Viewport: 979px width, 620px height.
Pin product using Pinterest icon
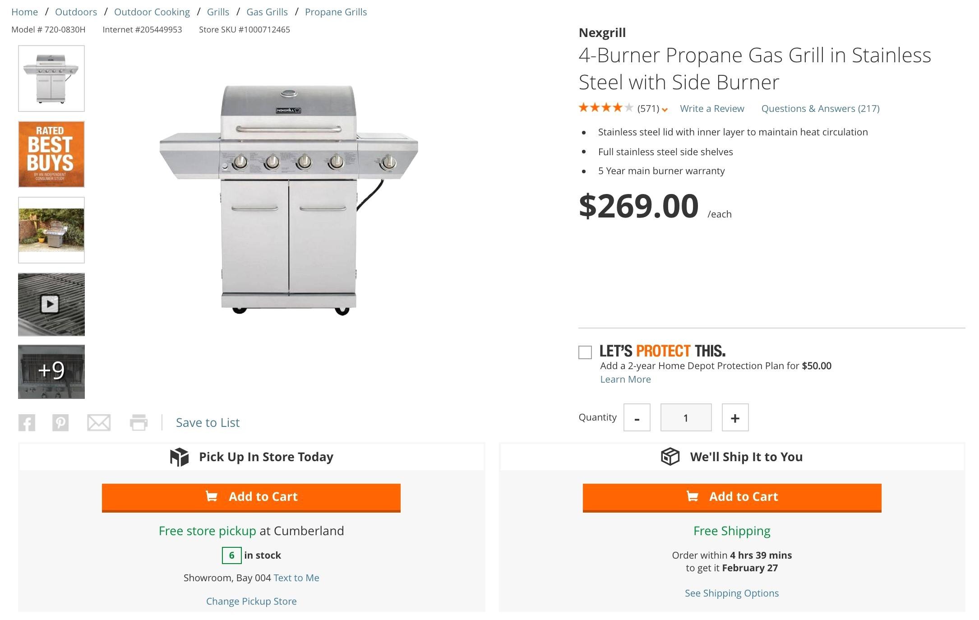[x=60, y=423]
